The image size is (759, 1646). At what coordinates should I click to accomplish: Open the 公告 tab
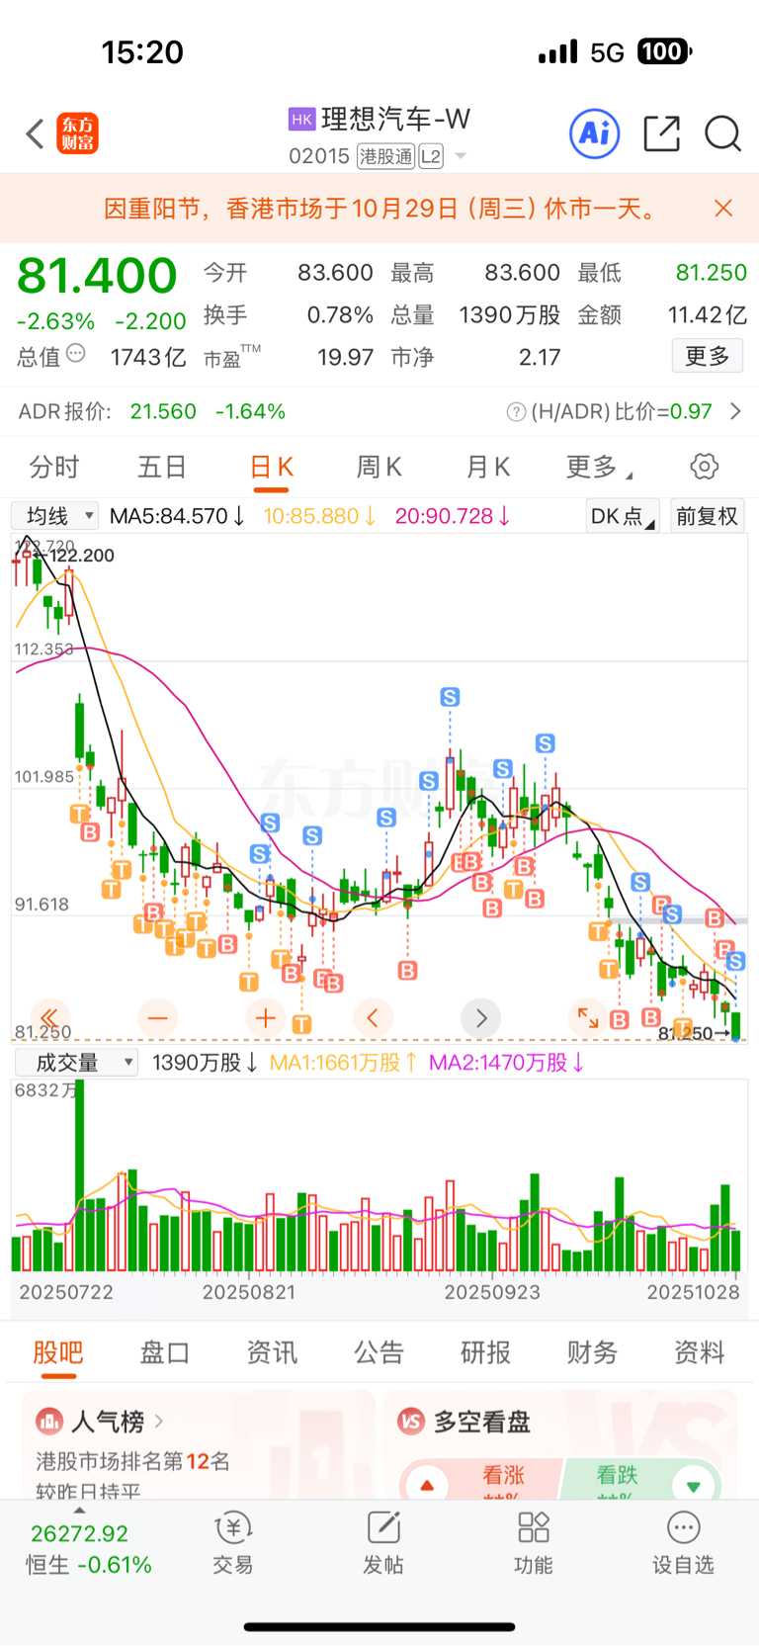379,1351
